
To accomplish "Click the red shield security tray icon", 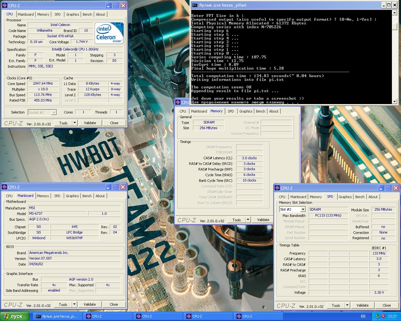I will point(383,316).
